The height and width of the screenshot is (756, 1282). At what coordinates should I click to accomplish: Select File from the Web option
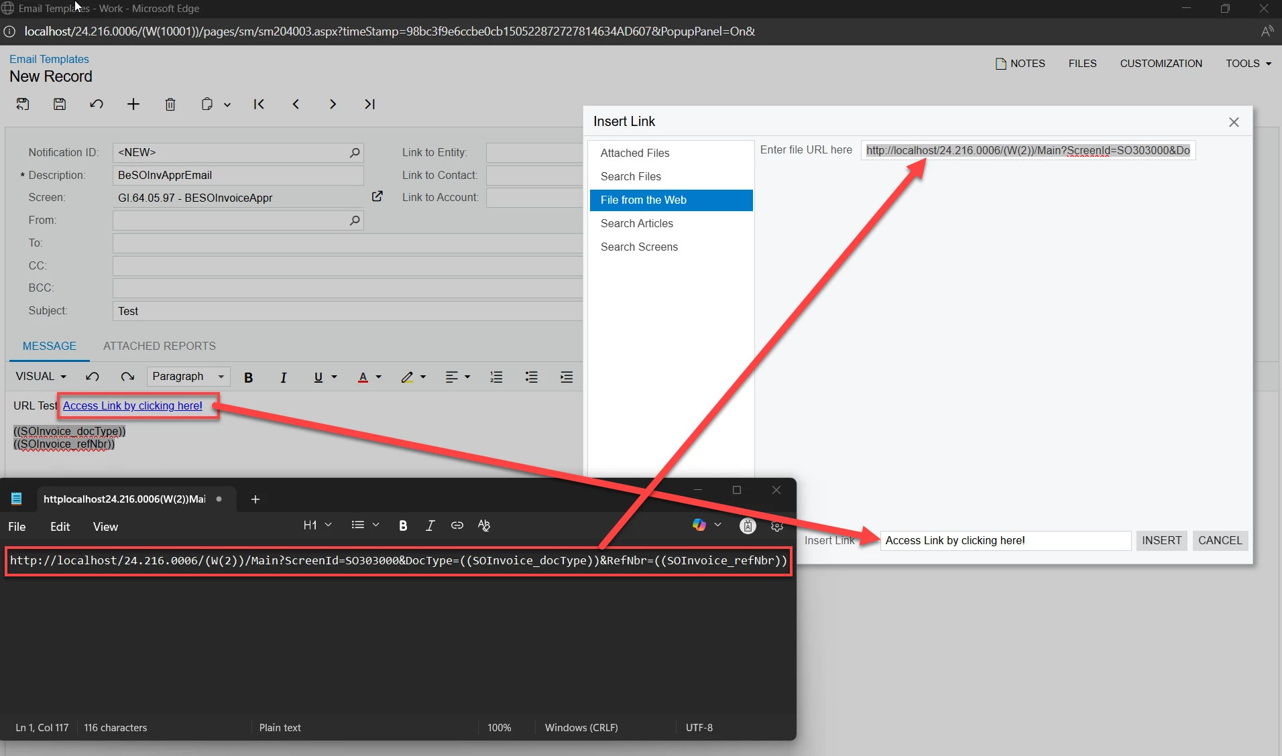point(671,200)
